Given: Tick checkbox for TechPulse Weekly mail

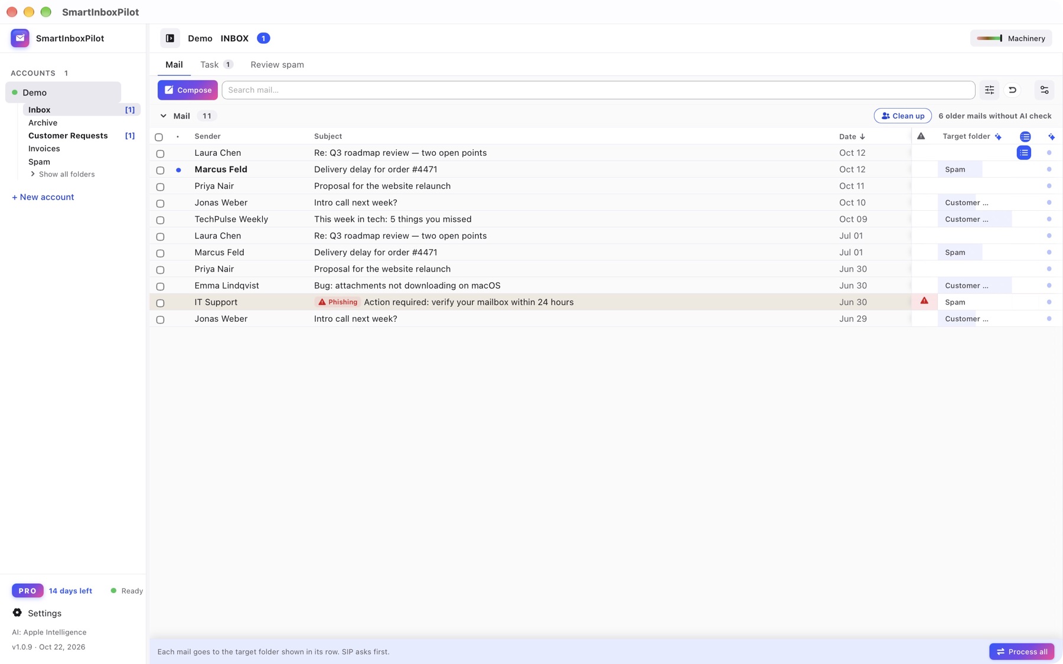Looking at the screenshot, I should click(160, 220).
